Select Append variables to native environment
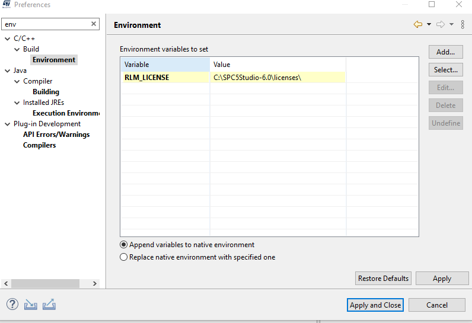Image resolution: width=472 pixels, height=323 pixels. click(124, 245)
